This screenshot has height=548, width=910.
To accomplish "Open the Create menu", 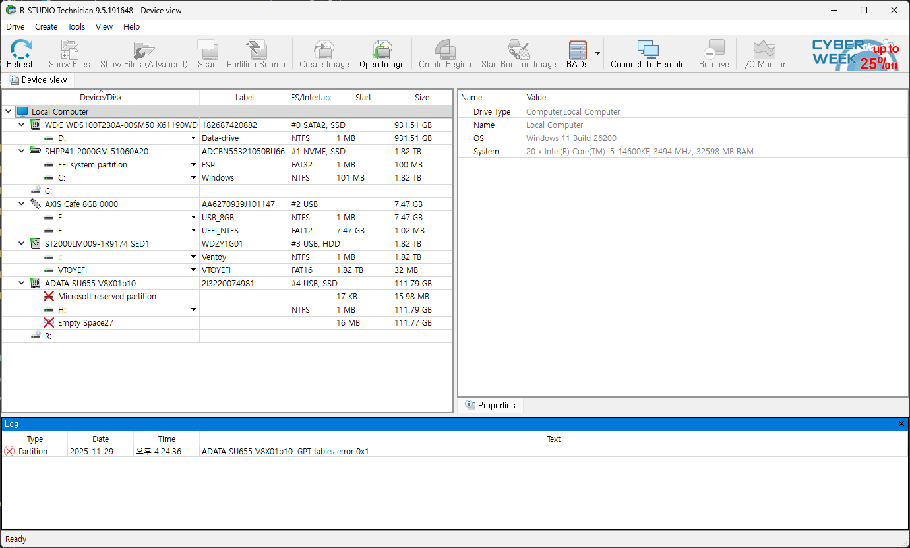I will [x=46, y=27].
